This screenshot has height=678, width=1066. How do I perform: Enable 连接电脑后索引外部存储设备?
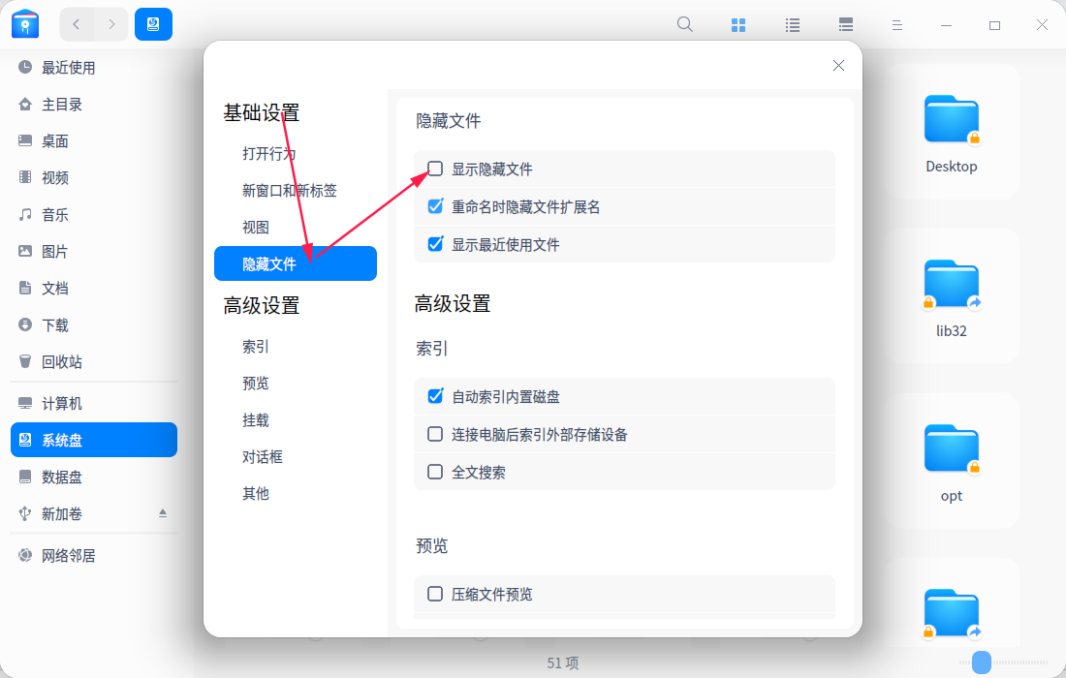tap(435, 433)
